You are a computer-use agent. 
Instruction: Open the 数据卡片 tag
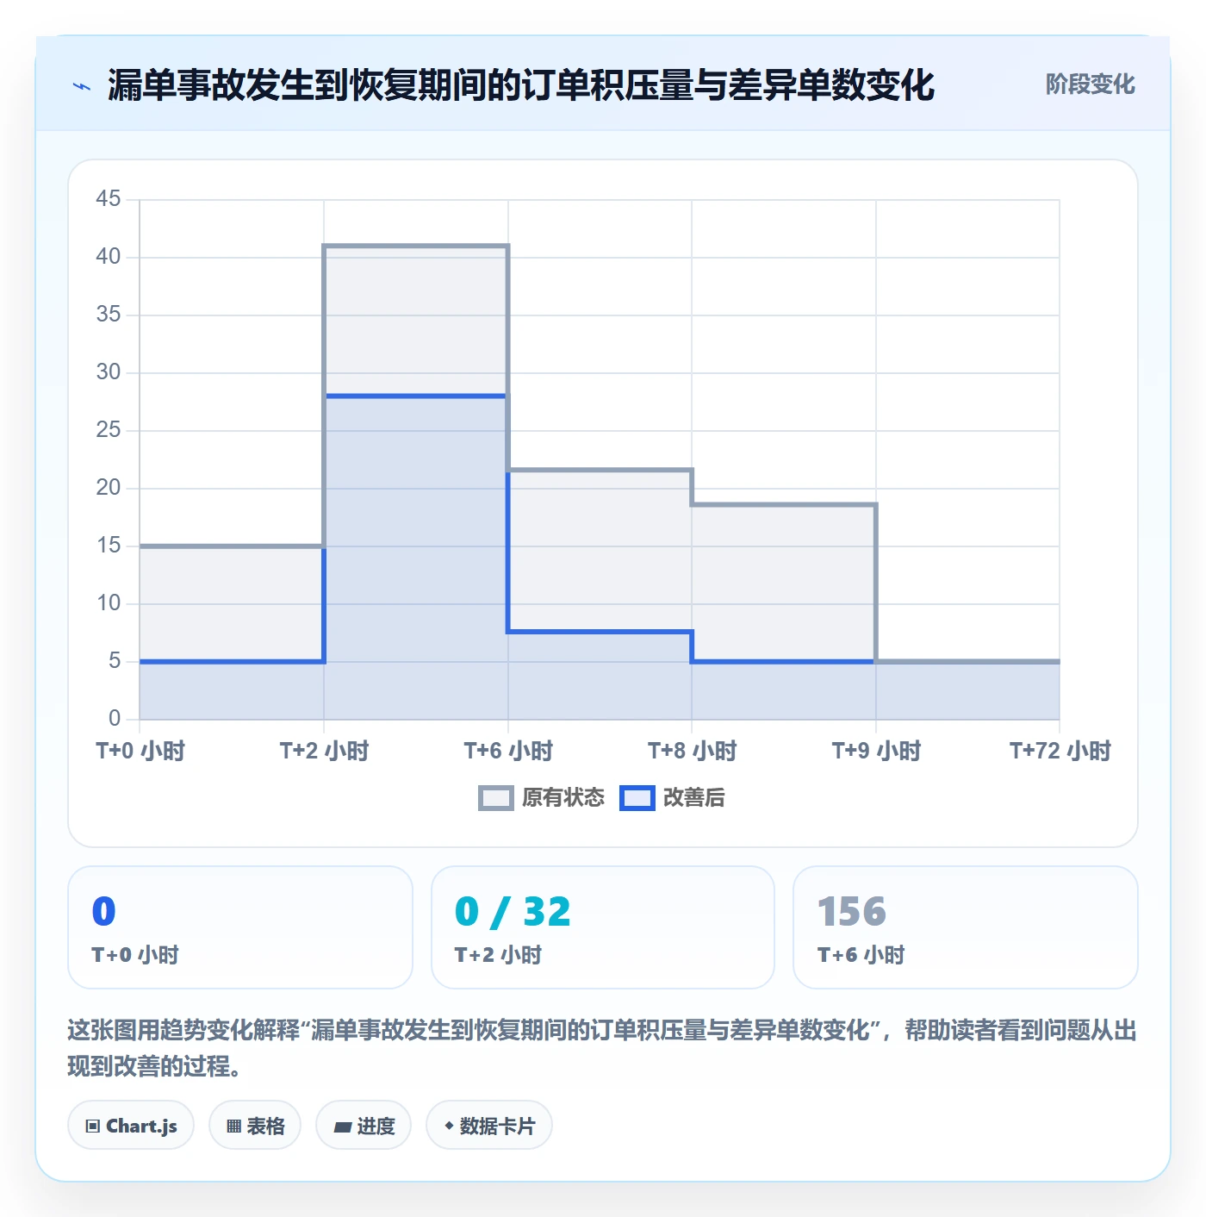[x=489, y=1126]
